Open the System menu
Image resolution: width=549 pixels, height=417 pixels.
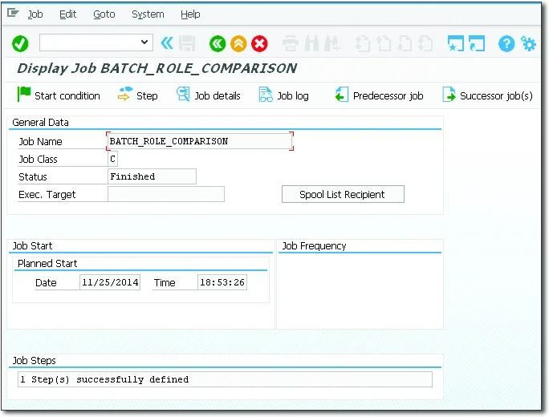tap(148, 14)
